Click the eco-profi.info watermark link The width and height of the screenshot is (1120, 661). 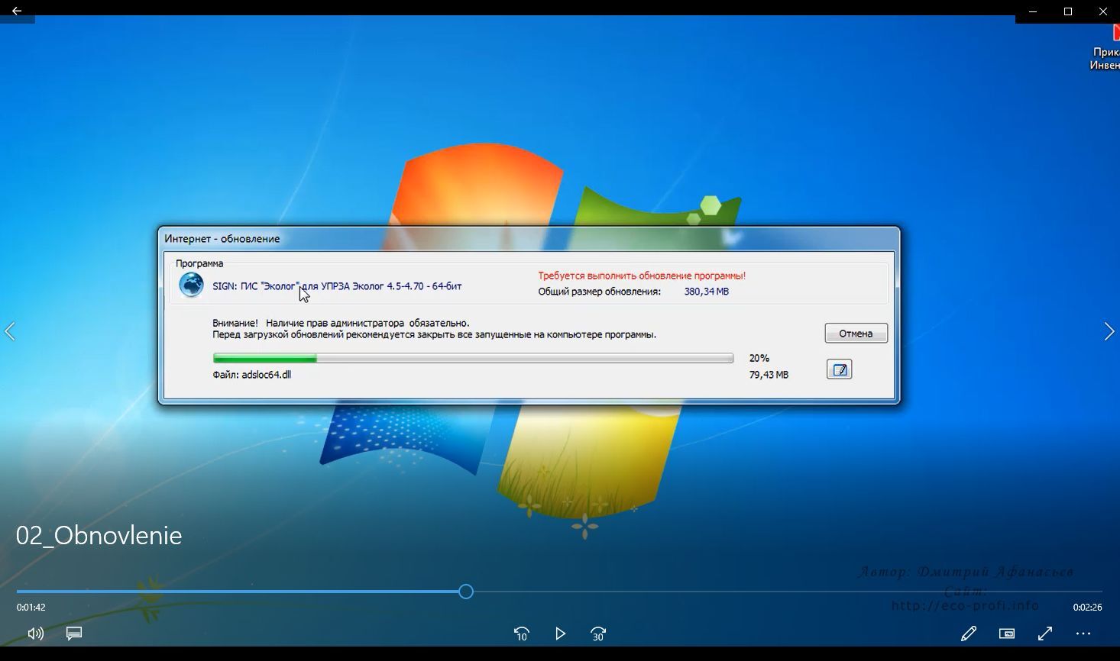point(965,605)
